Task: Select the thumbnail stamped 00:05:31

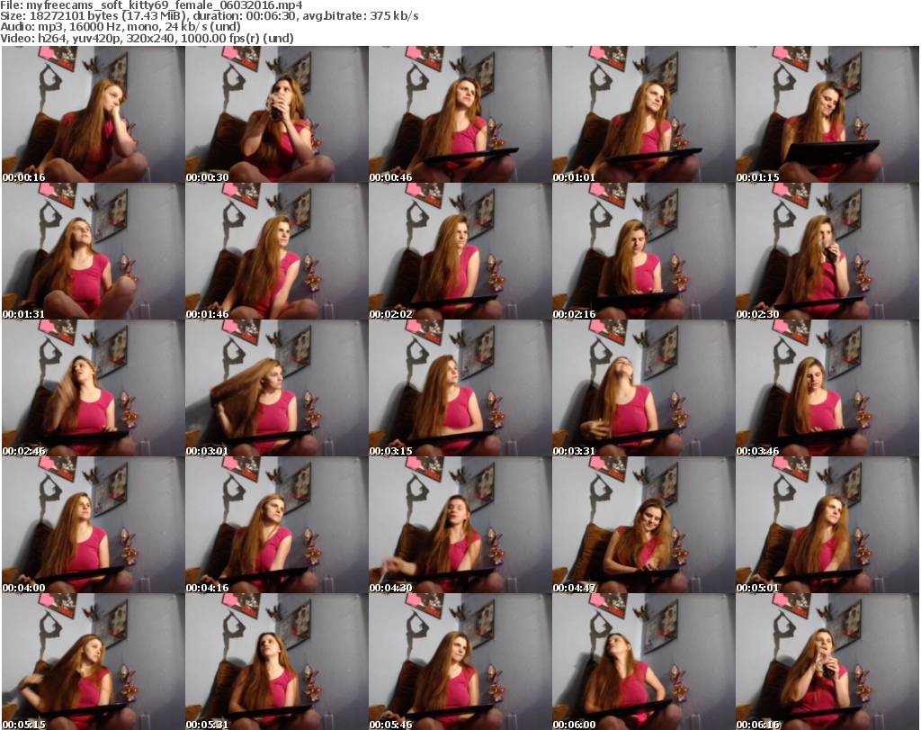Action: pyautogui.click(x=277, y=662)
